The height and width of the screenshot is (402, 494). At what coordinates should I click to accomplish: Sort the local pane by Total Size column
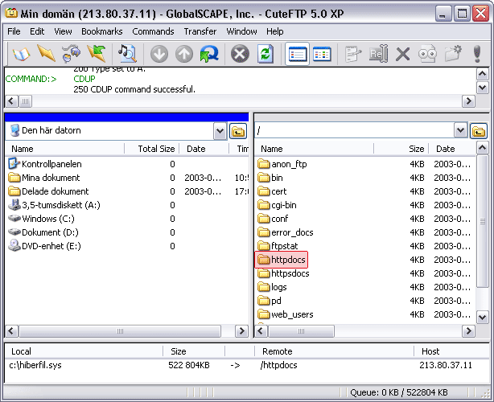point(155,149)
